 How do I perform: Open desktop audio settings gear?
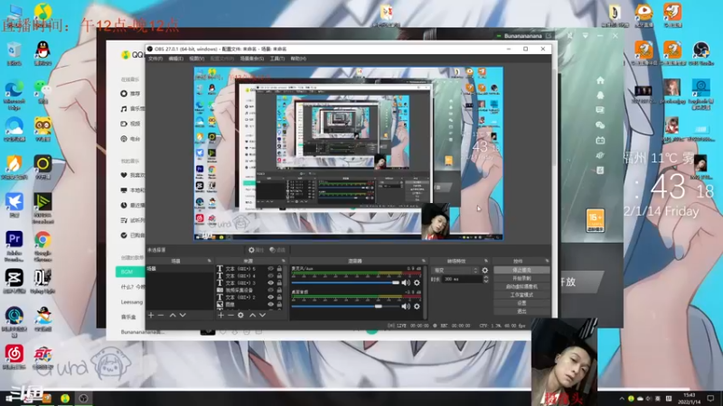point(417,306)
